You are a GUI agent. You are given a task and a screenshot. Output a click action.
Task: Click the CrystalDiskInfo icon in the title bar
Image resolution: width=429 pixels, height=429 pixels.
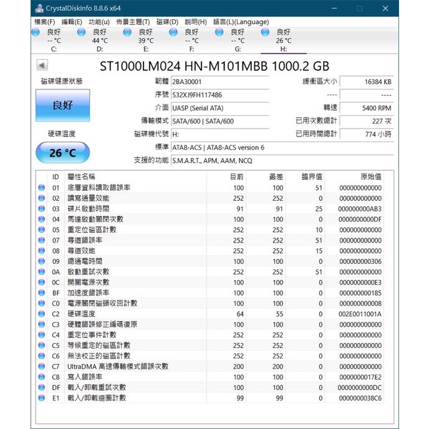click(39, 8)
